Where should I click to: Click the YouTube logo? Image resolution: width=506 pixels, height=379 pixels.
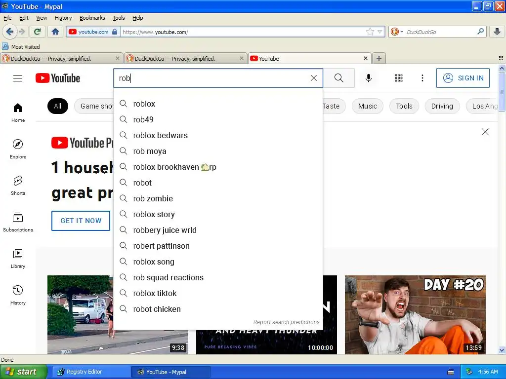[58, 78]
